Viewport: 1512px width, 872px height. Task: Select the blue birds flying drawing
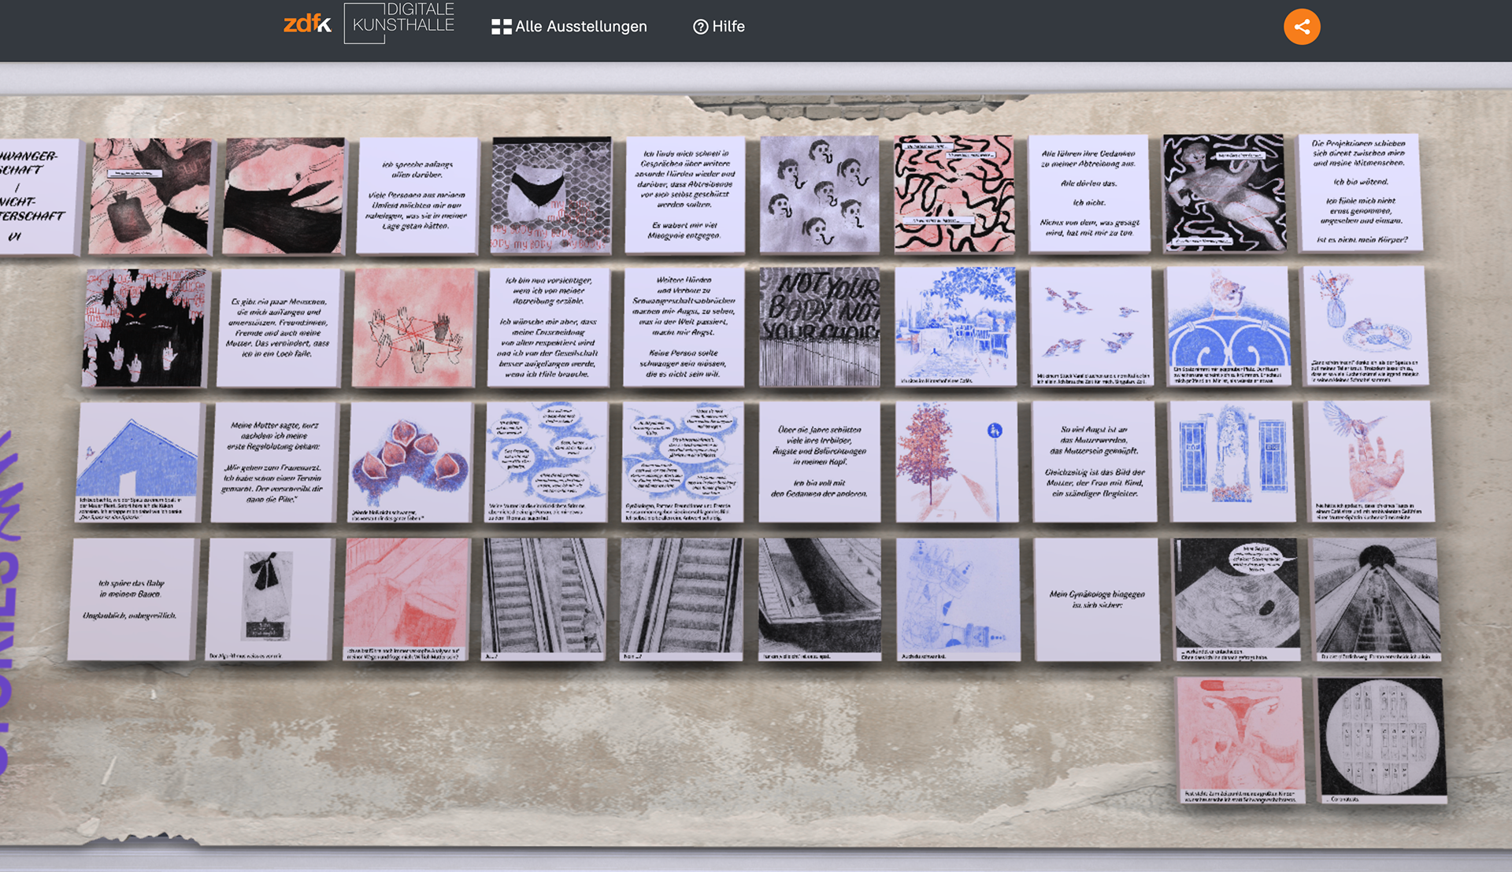tap(1092, 327)
